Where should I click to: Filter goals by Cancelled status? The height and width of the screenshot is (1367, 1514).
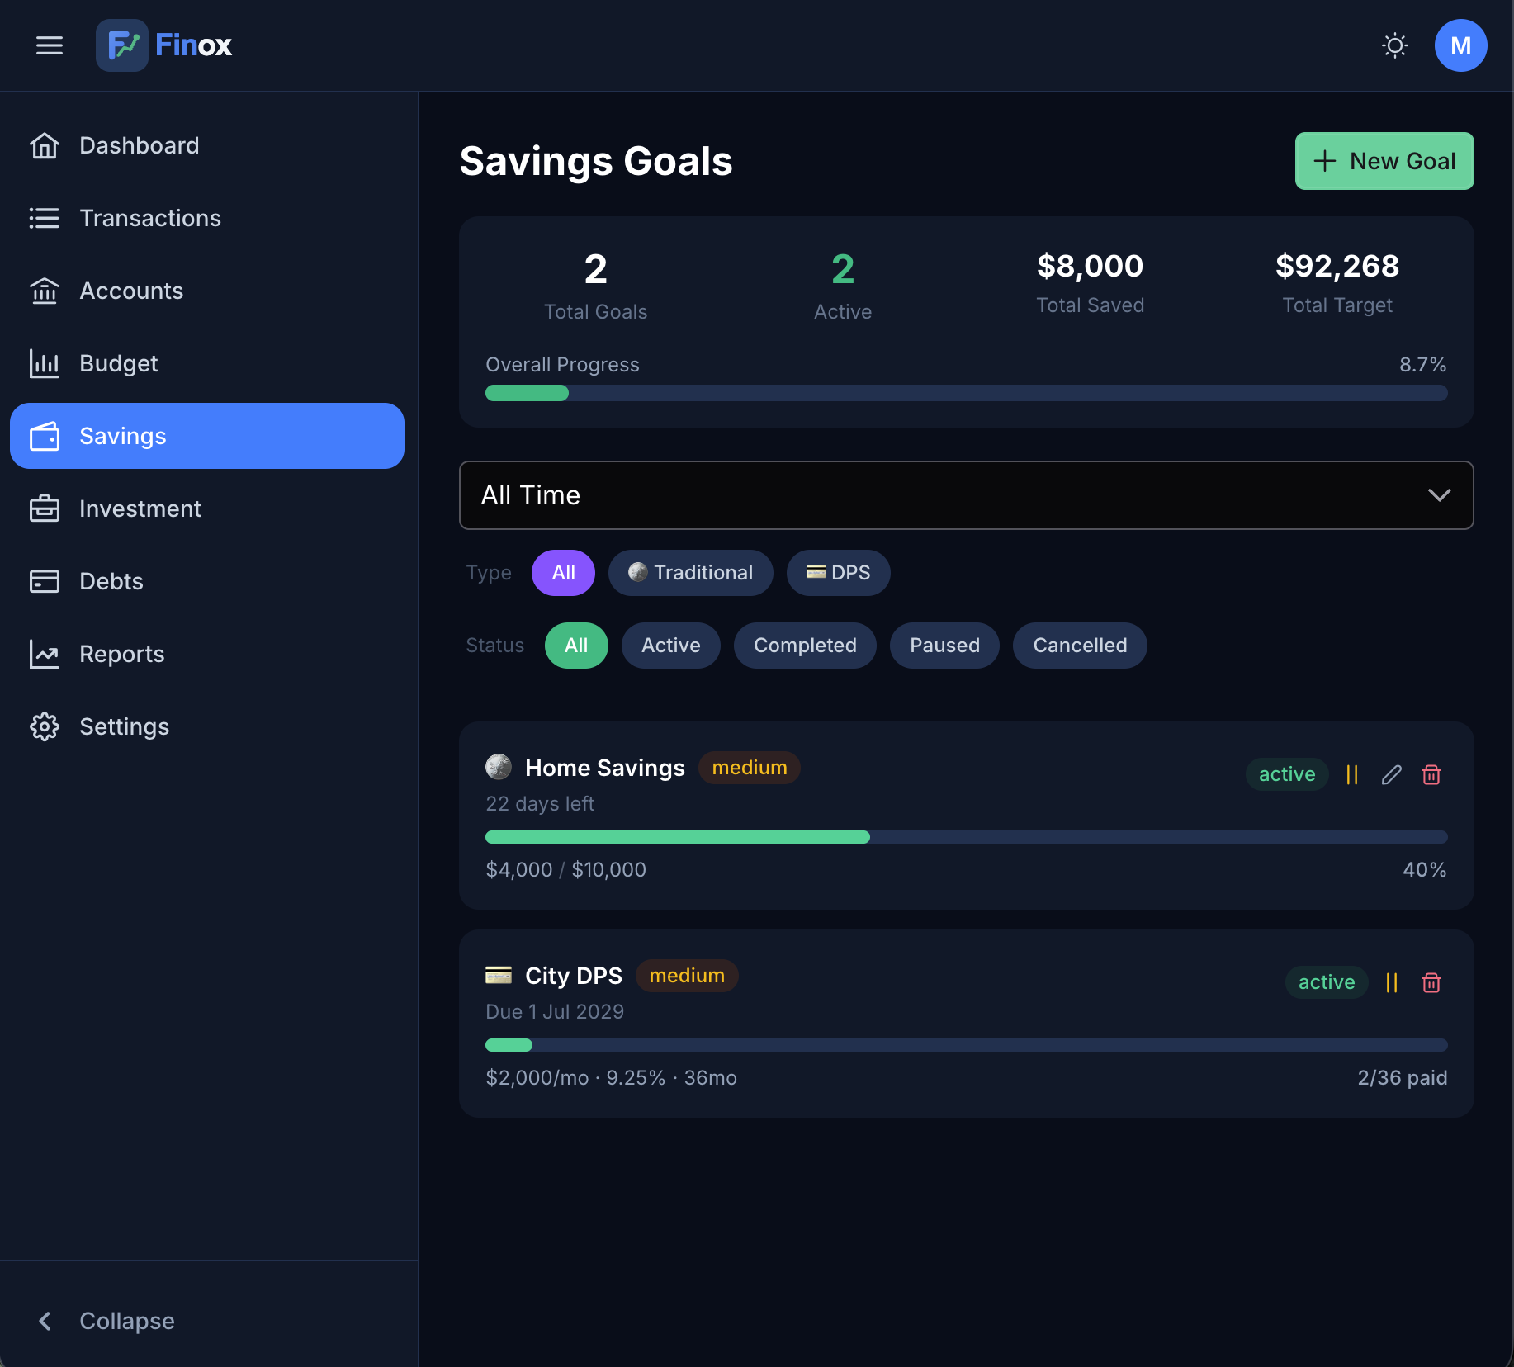point(1080,646)
